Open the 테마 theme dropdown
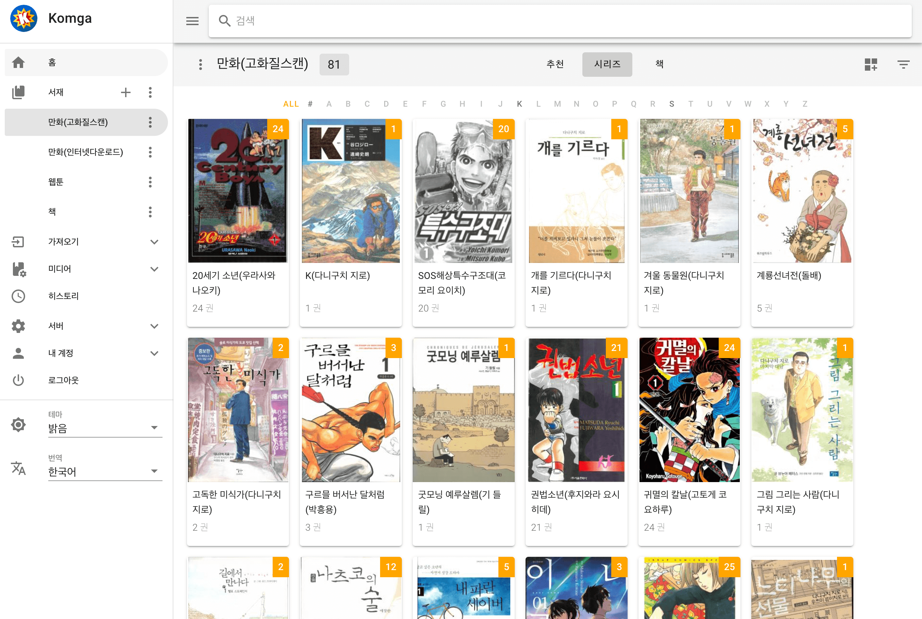The width and height of the screenshot is (922, 619). [x=105, y=428]
